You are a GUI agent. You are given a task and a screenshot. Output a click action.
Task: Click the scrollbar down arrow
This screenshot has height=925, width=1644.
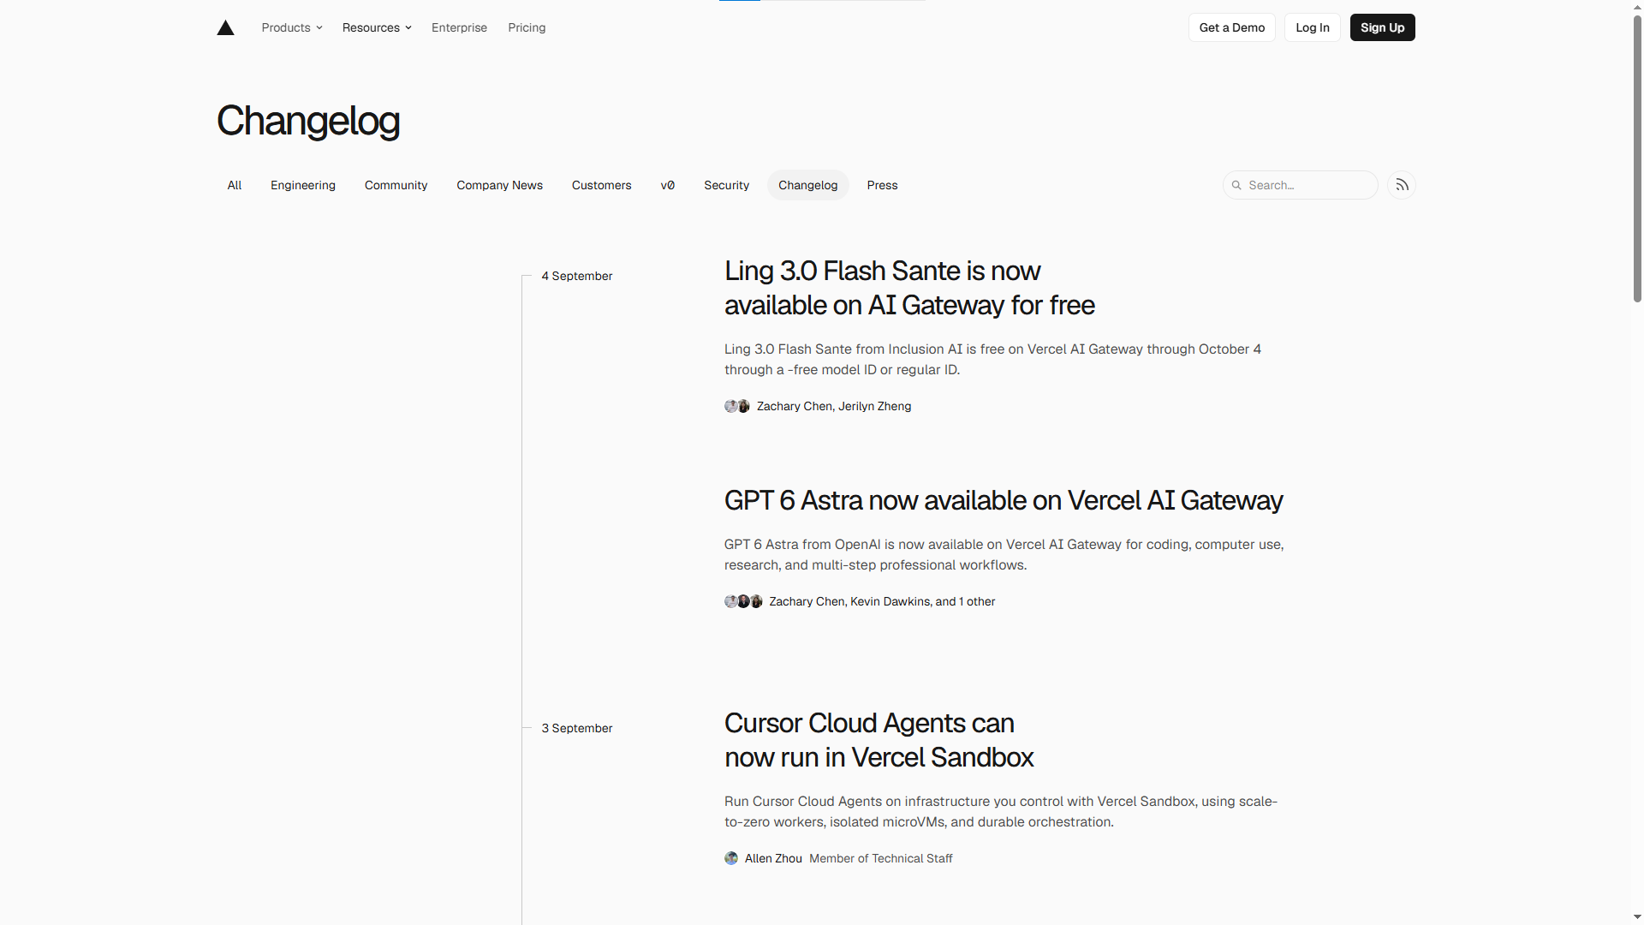coord(1637,917)
